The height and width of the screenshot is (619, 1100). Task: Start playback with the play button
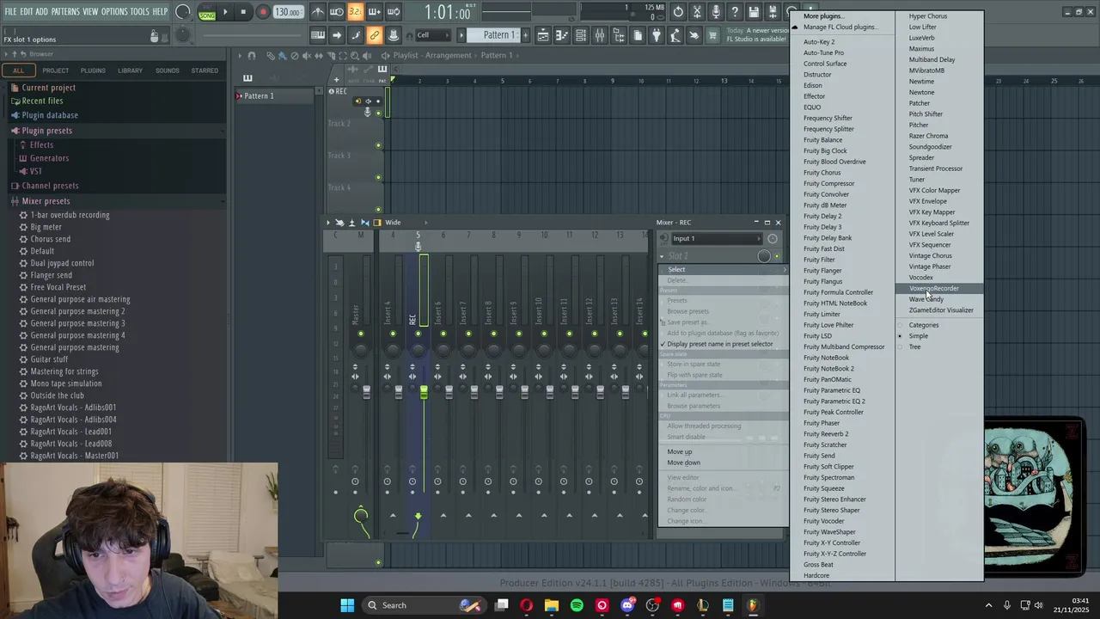225,12
